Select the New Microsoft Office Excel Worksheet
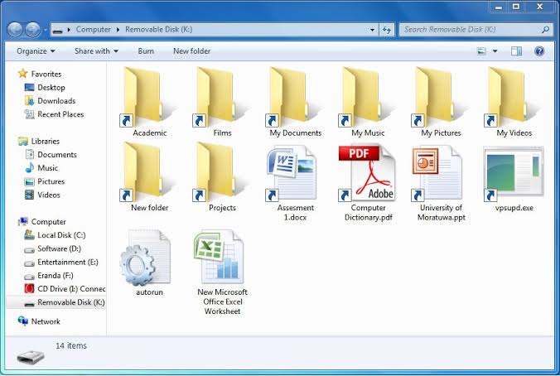The height and width of the screenshot is (376, 560). tap(221, 258)
